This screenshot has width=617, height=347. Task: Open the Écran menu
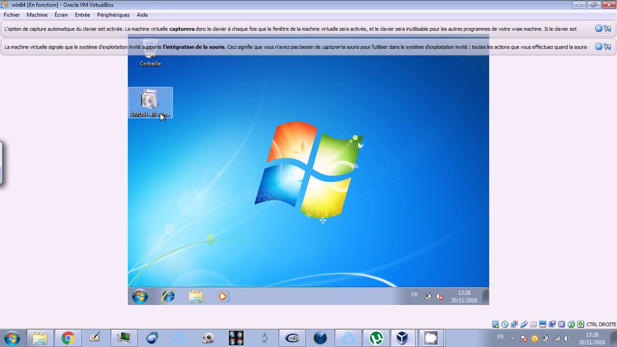pos(61,15)
